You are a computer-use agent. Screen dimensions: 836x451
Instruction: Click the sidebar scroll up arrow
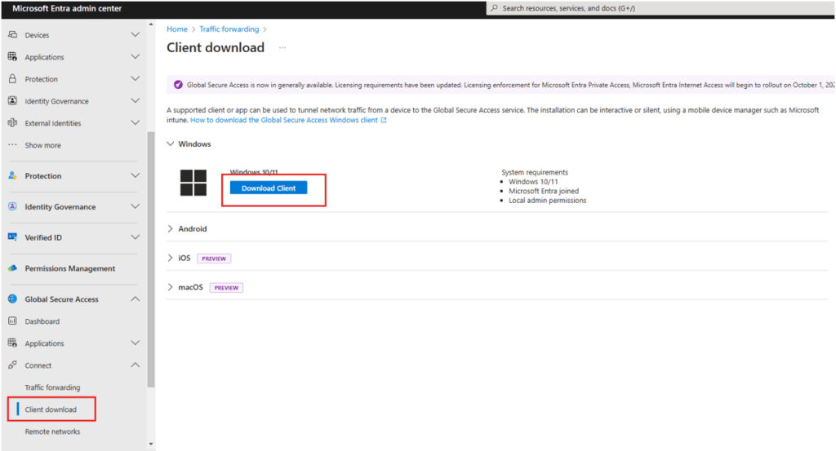click(x=151, y=24)
